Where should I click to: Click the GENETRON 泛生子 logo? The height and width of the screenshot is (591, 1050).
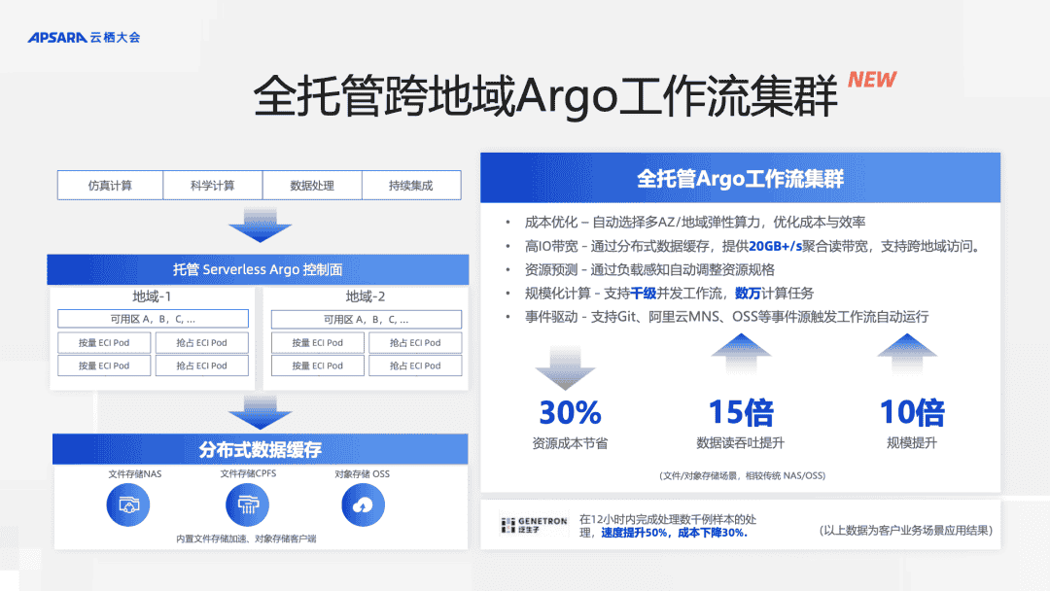[x=535, y=527]
